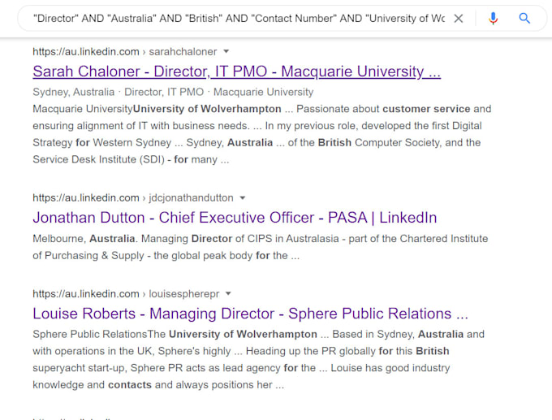Open the Jonathan Dutton Chief Executive Officer result
This screenshot has height=420, width=552.
(235, 218)
